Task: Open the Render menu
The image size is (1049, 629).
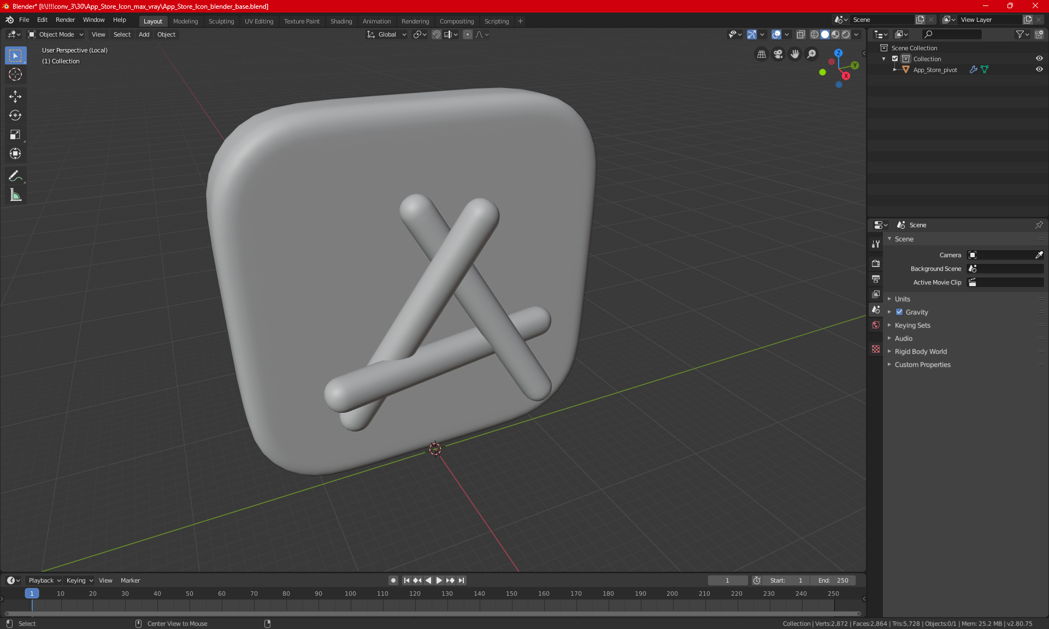Action: (65, 20)
